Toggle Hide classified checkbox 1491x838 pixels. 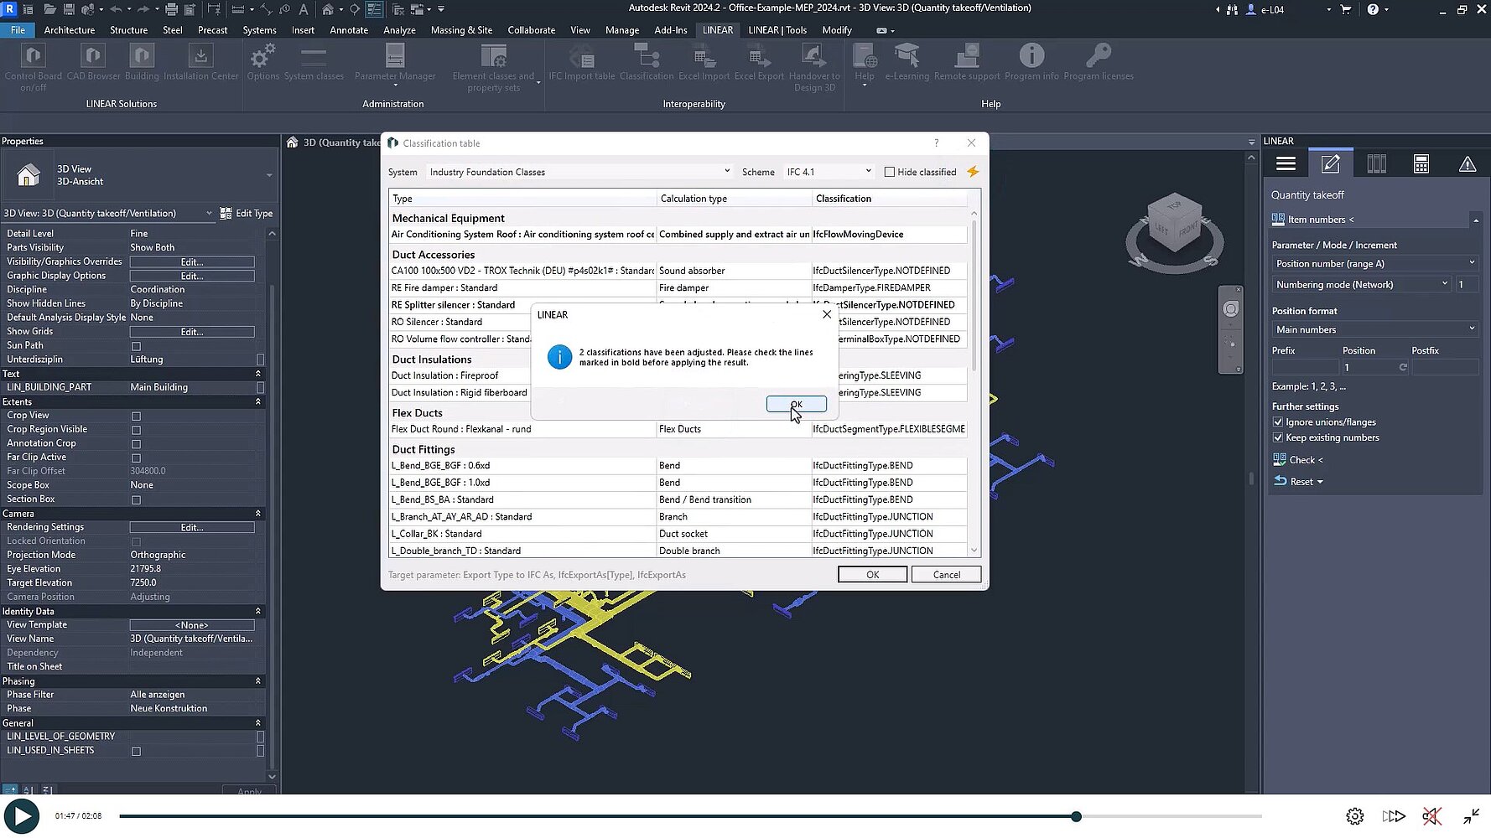click(x=890, y=172)
